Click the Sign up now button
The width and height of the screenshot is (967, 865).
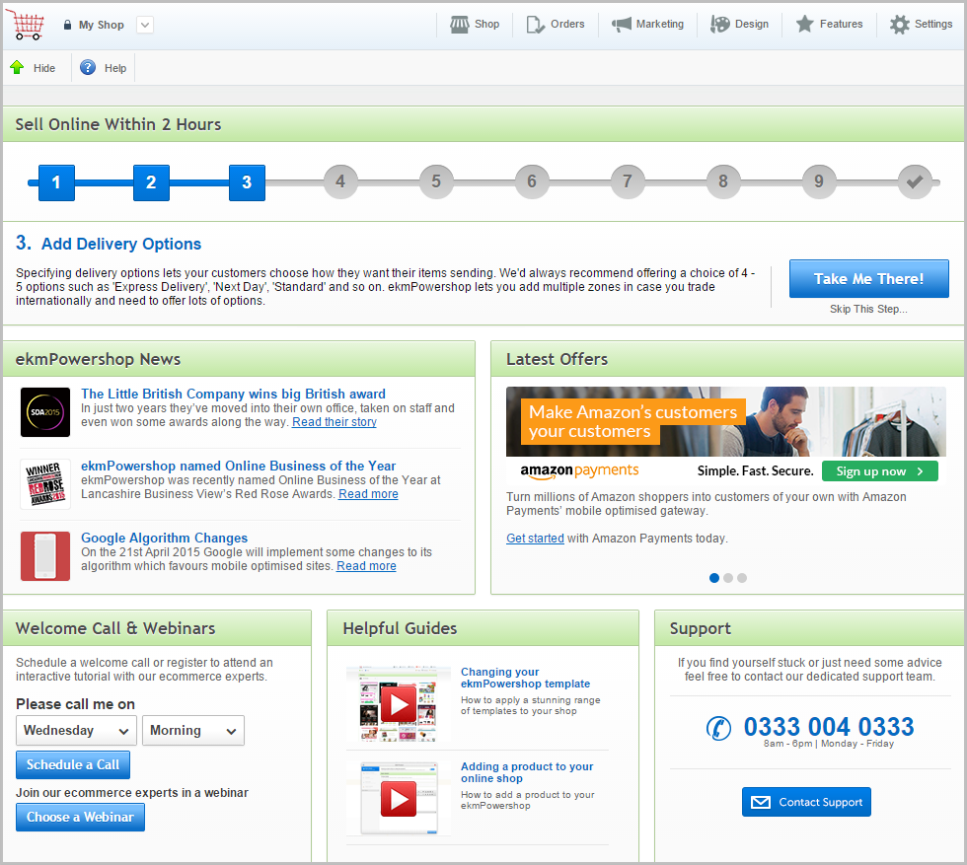coord(880,471)
